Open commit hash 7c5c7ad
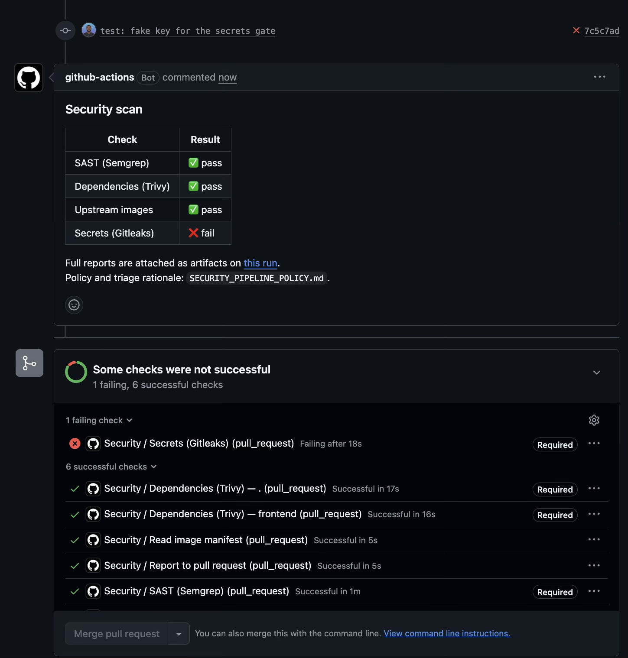This screenshot has width=628, height=658. tap(602, 31)
